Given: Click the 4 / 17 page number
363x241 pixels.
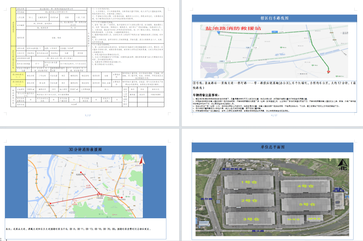Looking at the screenshot, I should coord(274,115).
